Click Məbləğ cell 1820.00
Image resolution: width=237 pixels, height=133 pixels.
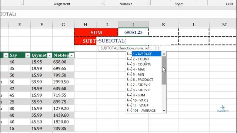63,122
